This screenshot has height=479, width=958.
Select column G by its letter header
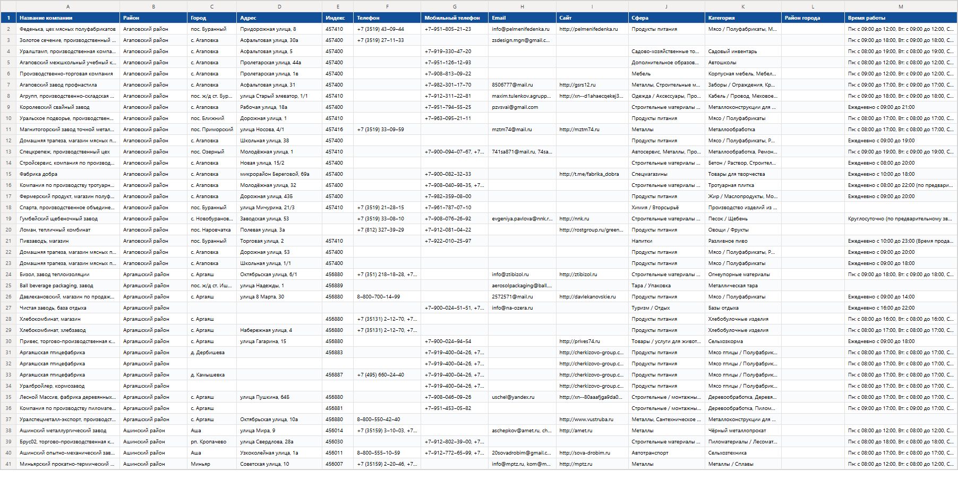pyautogui.click(x=455, y=6)
